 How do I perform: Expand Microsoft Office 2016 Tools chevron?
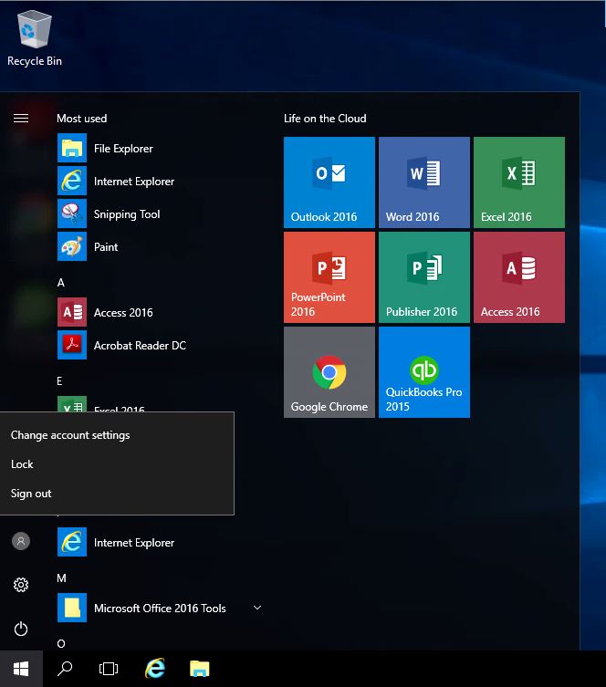(x=257, y=608)
